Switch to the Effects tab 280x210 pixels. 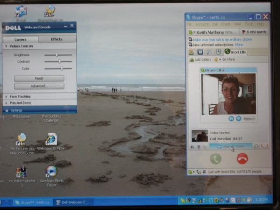click(x=56, y=39)
